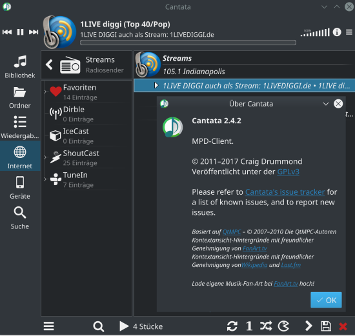This screenshot has width=355, height=336.
Task: Switch to the Ordner folder view
Action: pyautogui.click(x=20, y=97)
